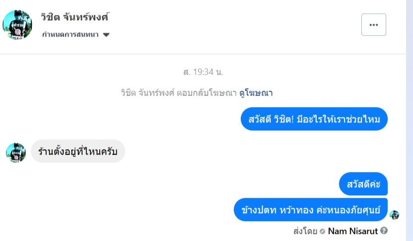Viewport: 413px width, 241px height.
Task: Click the vertical scrollbar on the right edge
Action: pyautogui.click(x=410, y=119)
